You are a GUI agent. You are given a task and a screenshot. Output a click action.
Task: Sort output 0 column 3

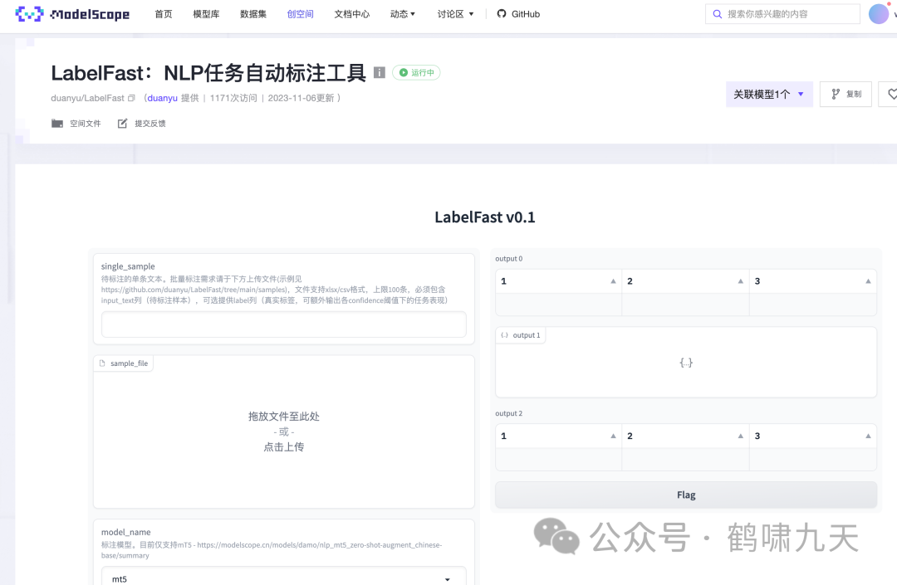[868, 281]
